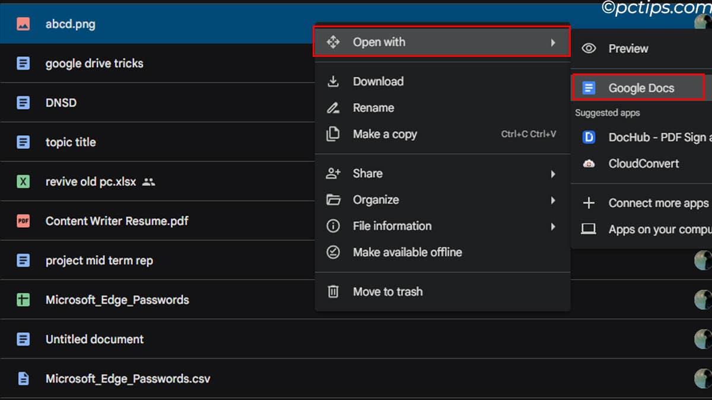Click the Docs icon beside project mid term rep

pyautogui.click(x=23, y=260)
